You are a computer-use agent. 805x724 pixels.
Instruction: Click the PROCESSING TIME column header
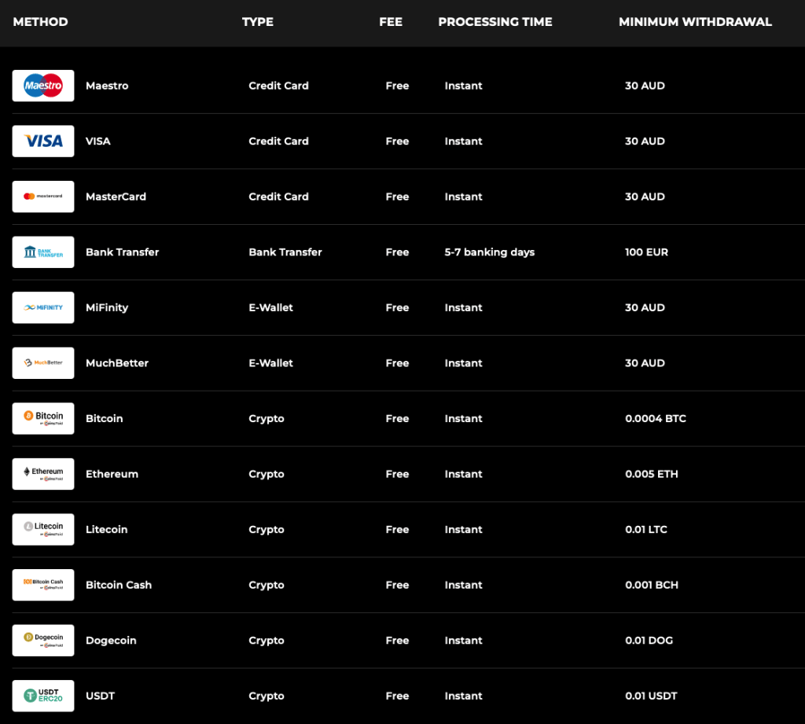point(495,22)
